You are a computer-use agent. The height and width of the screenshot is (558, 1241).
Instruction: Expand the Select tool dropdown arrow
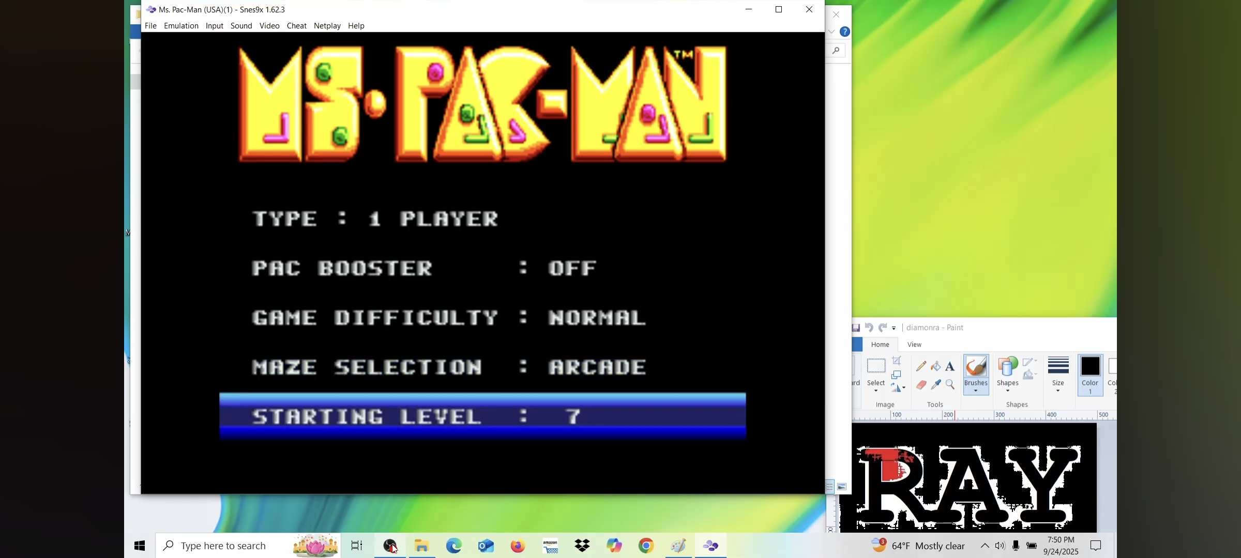tap(876, 391)
